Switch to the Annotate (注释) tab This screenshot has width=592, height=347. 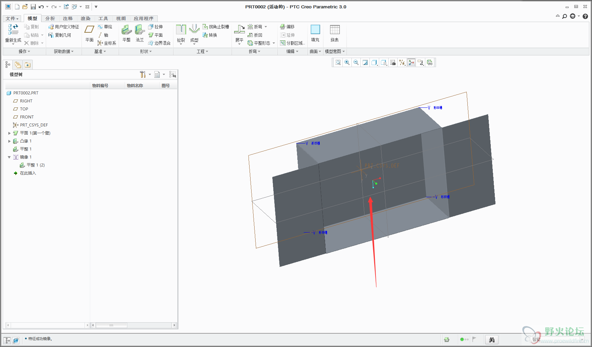coord(68,18)
